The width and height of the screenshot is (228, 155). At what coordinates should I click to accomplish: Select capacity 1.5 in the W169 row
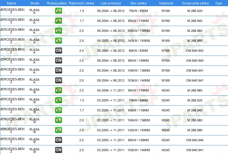pyautogui.click(x=82, y=11)
